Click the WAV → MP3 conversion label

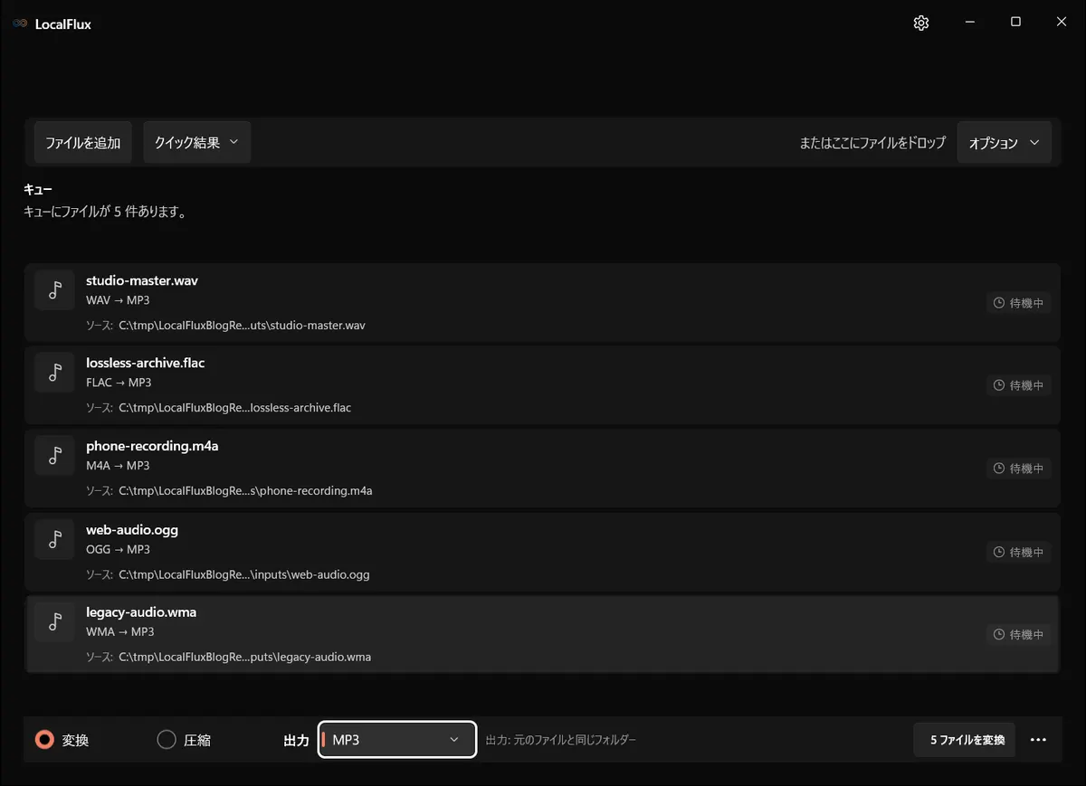click(118, 300)
